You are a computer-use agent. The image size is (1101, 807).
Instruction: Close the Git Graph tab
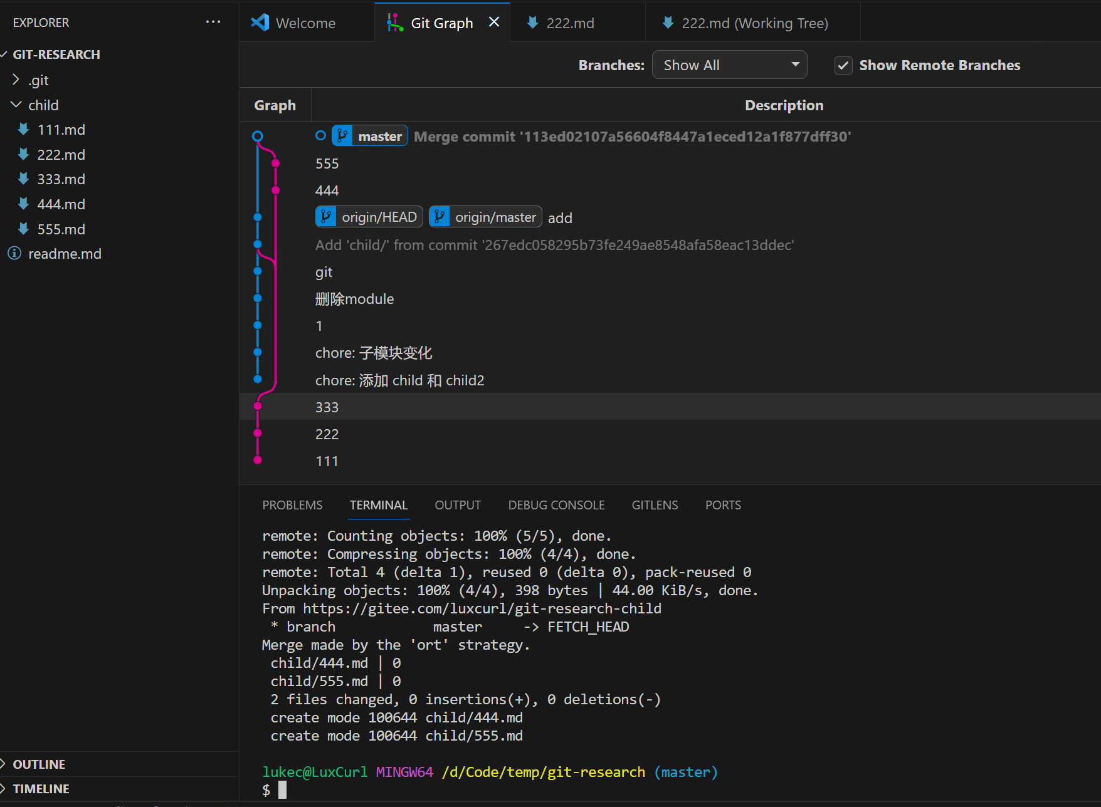[x=494, y=23]
